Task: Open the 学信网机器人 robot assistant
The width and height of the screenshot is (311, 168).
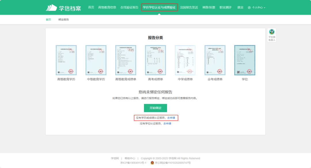Action: 272,35
